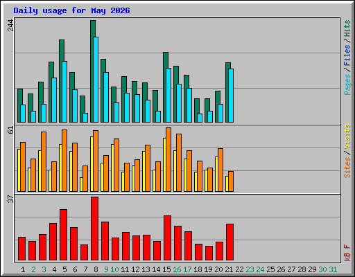Select day 27 on the x-axis

coord(291,269)
